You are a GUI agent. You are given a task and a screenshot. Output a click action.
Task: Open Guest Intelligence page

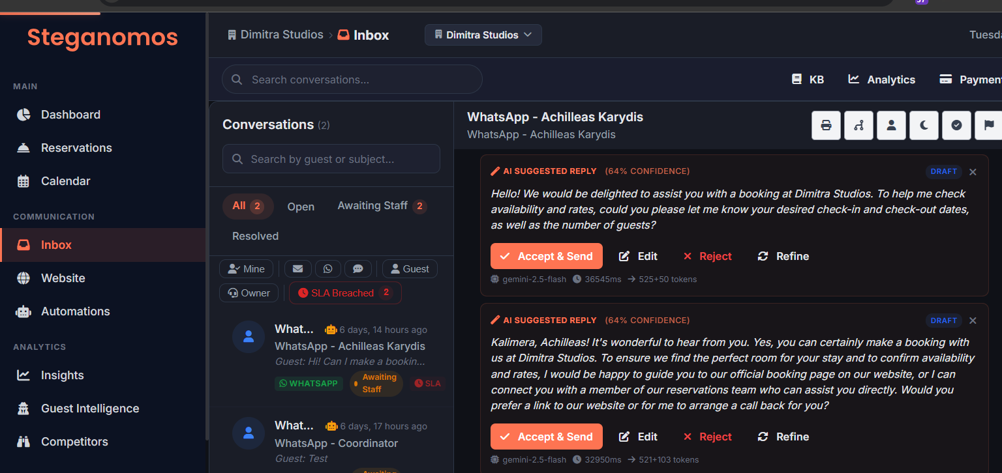coord(103,408)
